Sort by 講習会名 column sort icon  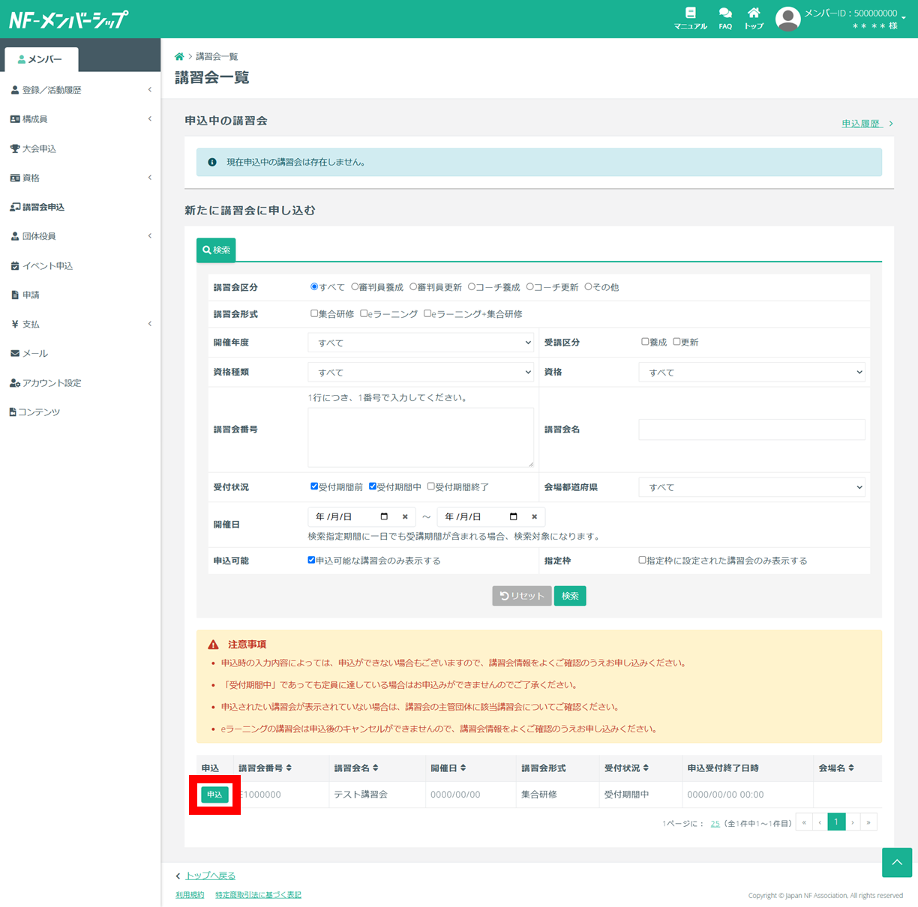tap(376, 768)
